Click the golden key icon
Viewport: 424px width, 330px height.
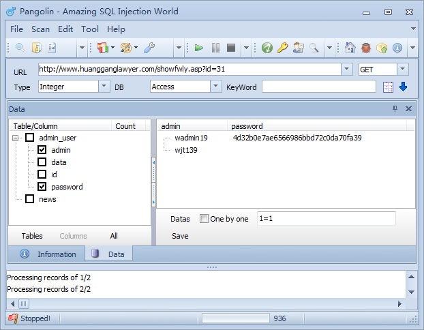[x=283, y=48]
